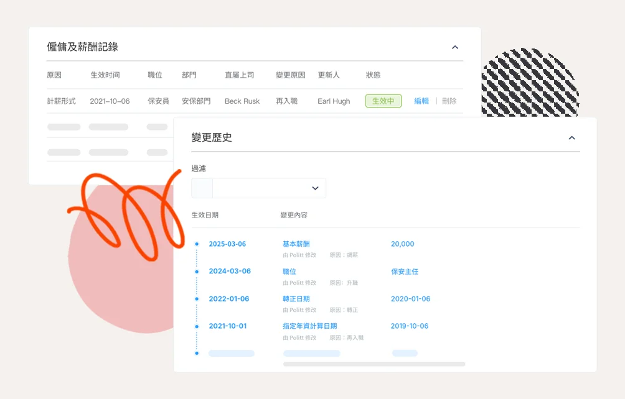The image size is (625, 399).
Task: Select the timeline dot for 2021-10-01
Action: coord(197,326)
